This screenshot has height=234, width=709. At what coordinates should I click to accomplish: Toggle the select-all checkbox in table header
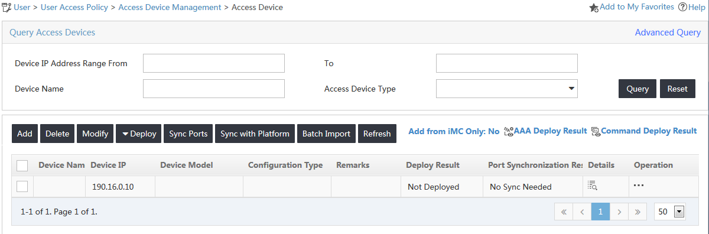coord(22,165)
